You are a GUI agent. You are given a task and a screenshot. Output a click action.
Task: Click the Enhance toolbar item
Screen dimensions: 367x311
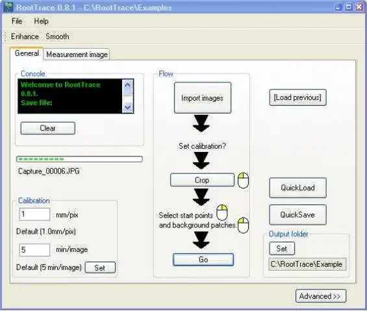click(x=25, y=36)
